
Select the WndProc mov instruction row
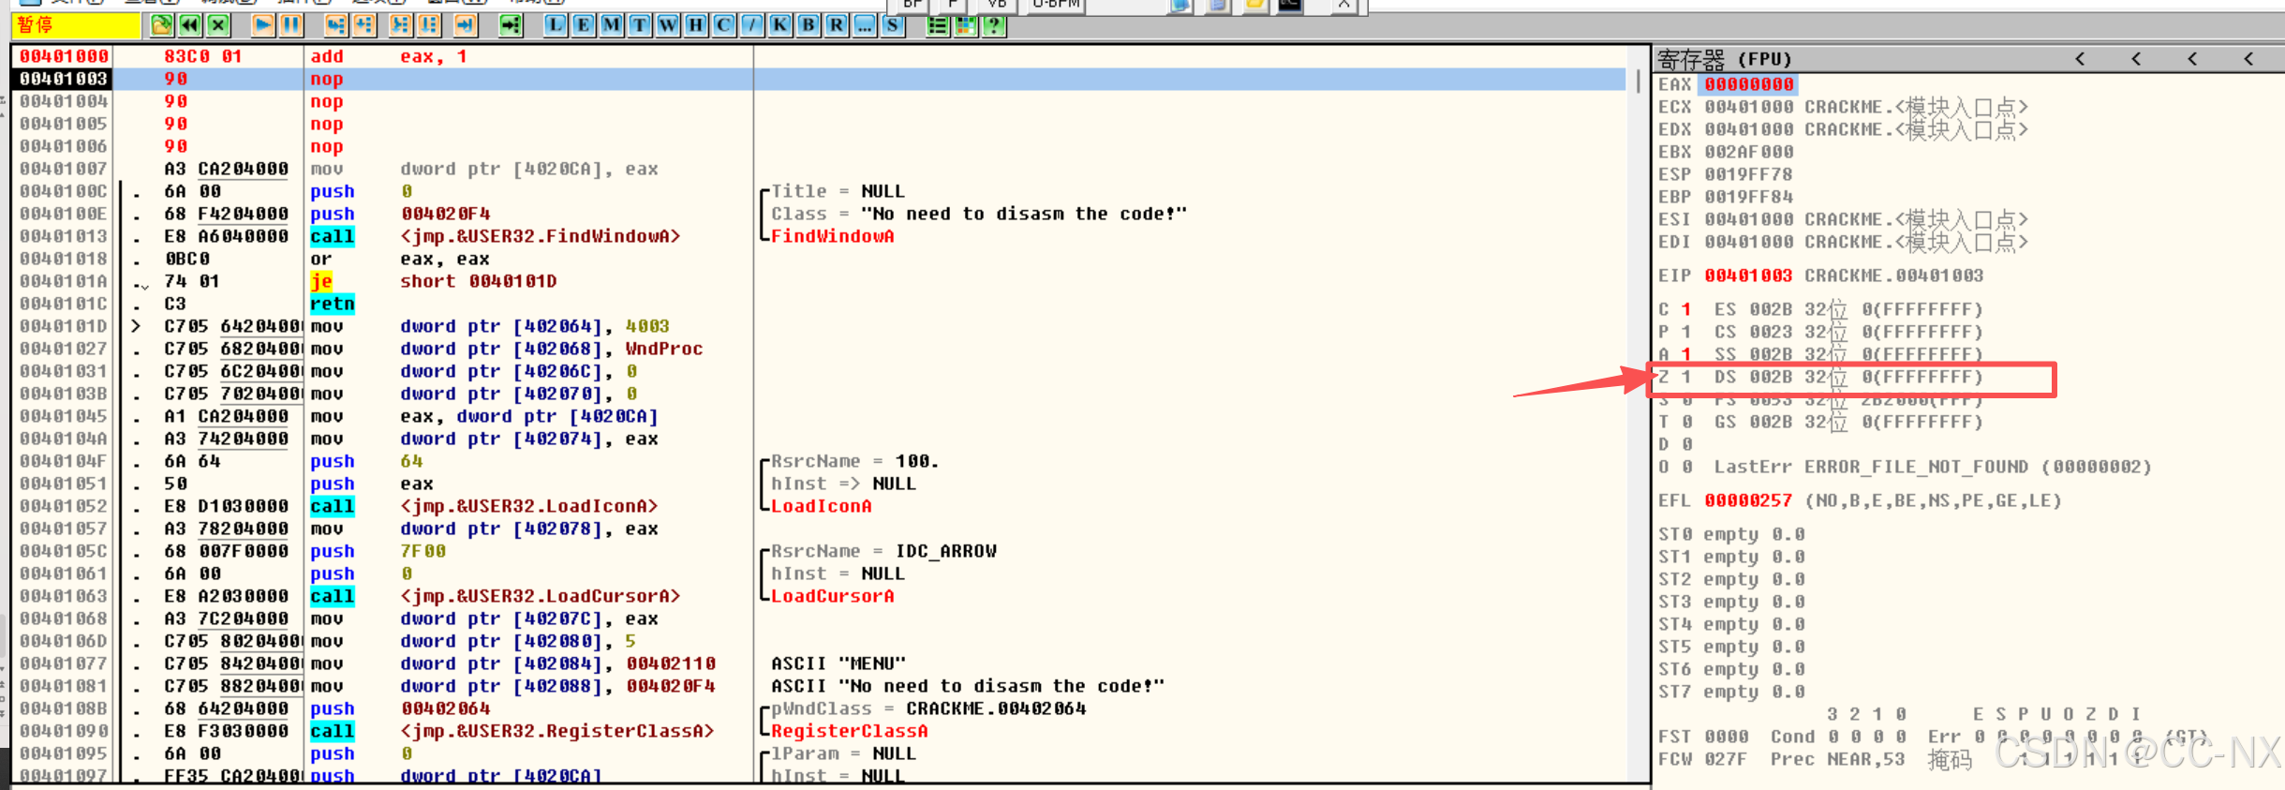(x=819, y=349)
